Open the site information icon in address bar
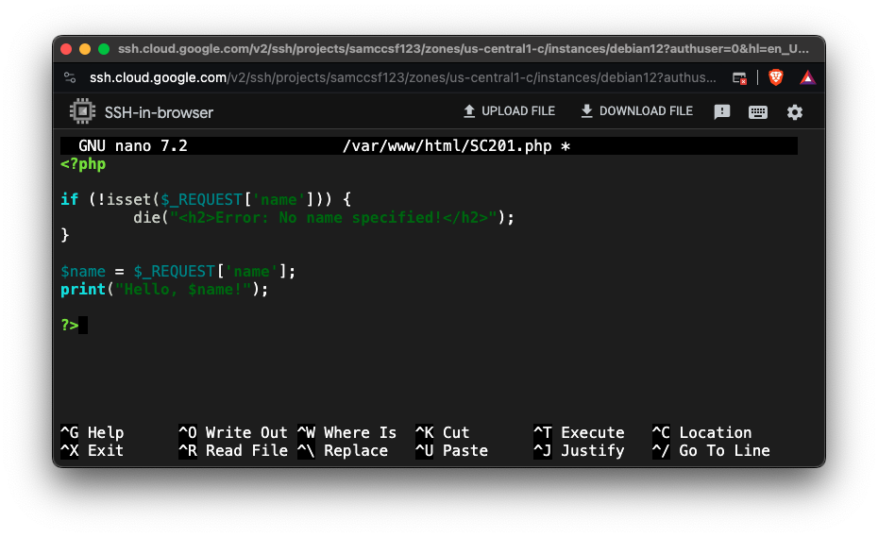 pos(70,77)
